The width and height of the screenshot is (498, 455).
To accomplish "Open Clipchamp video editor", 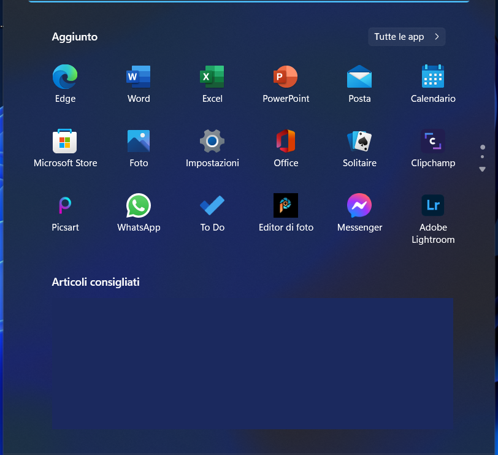I will click(433, 148).
